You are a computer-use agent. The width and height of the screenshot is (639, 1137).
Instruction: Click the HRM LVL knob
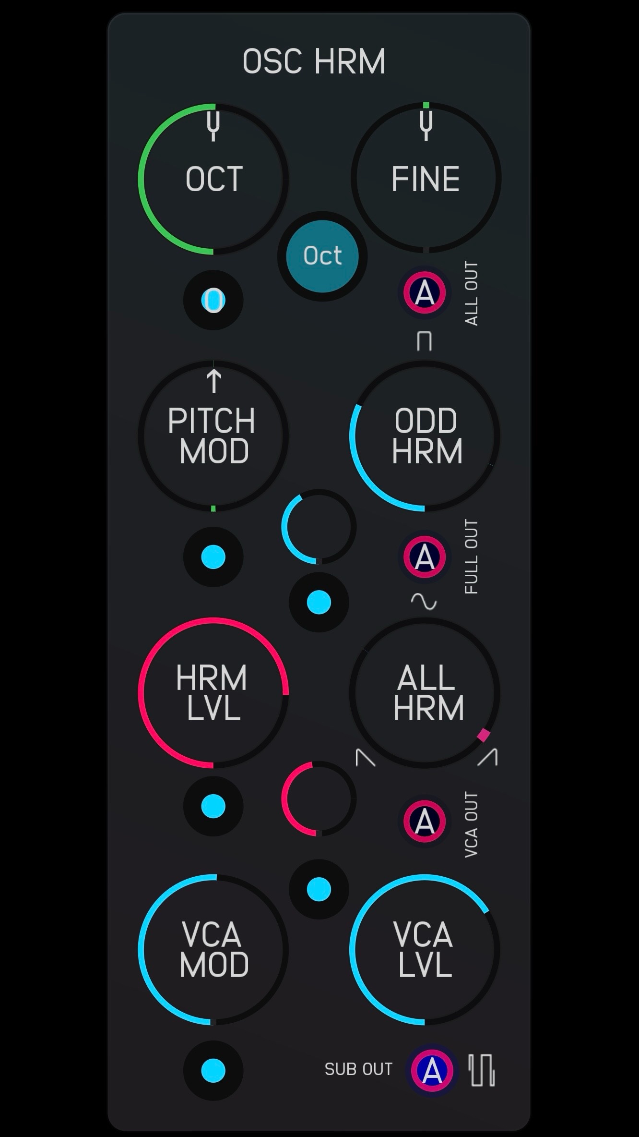(x=213, y=693)
